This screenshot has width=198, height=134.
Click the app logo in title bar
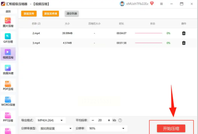[x=3, y=4]
